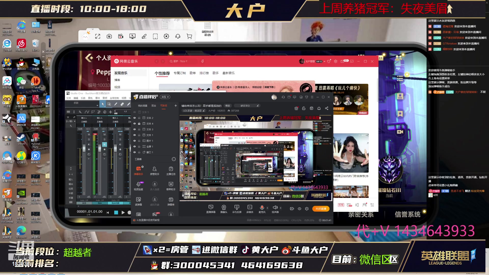The width and height of the screenshot is (489, 275).
Task: Click 修改 button next to stream title
Action: pos(227,106)
